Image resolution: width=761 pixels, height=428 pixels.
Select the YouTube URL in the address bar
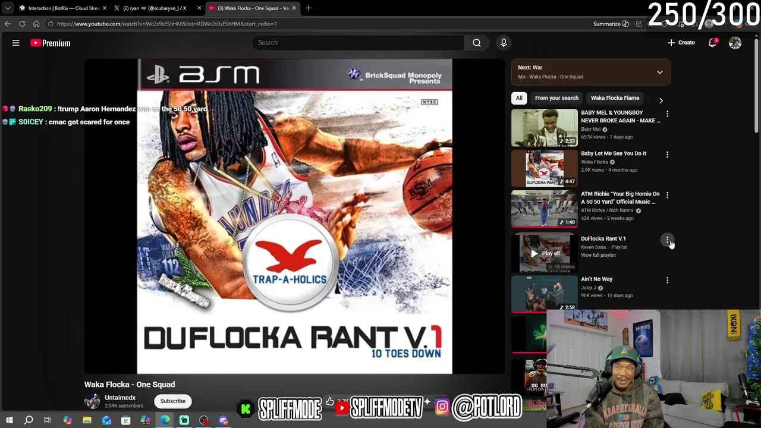pyautogui.click(x=167, y=24)
